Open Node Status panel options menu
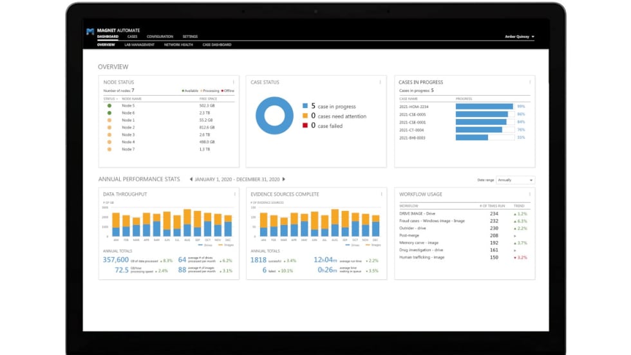The image size is (631, 355). pos(234,82)
